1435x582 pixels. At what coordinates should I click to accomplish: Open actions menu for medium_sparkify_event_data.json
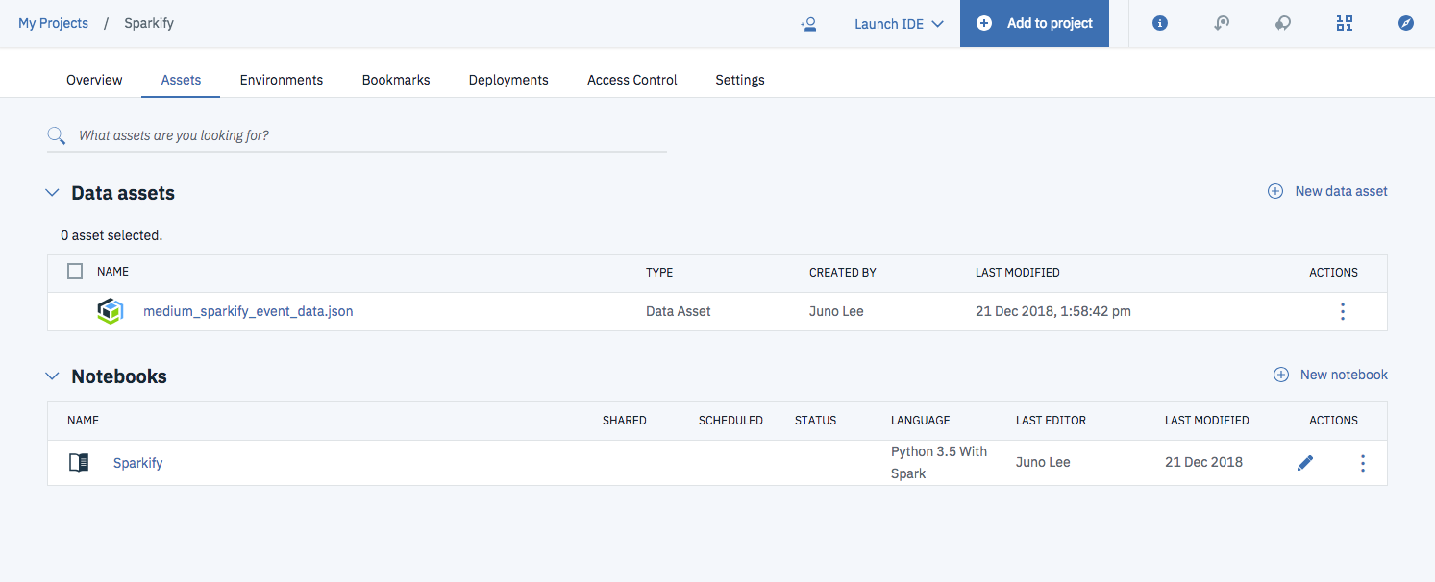click(x=1343, y=311)
